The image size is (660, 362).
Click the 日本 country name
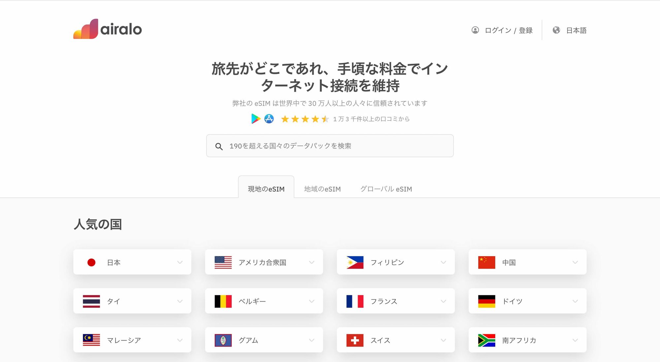coord(114,263)
